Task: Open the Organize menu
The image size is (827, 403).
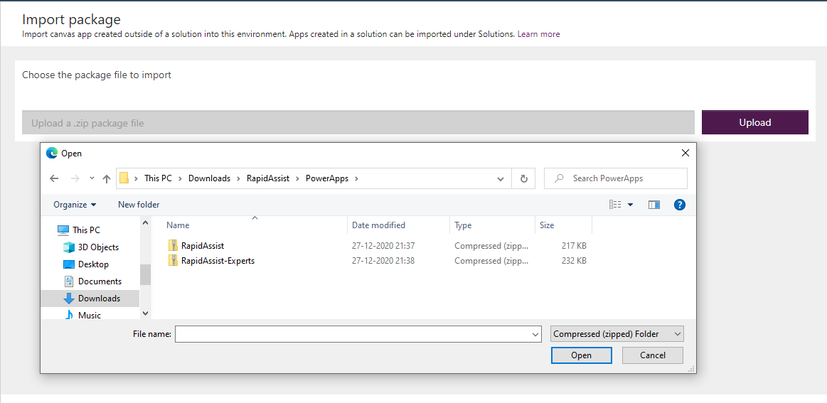Action: [x=75, y=205]
